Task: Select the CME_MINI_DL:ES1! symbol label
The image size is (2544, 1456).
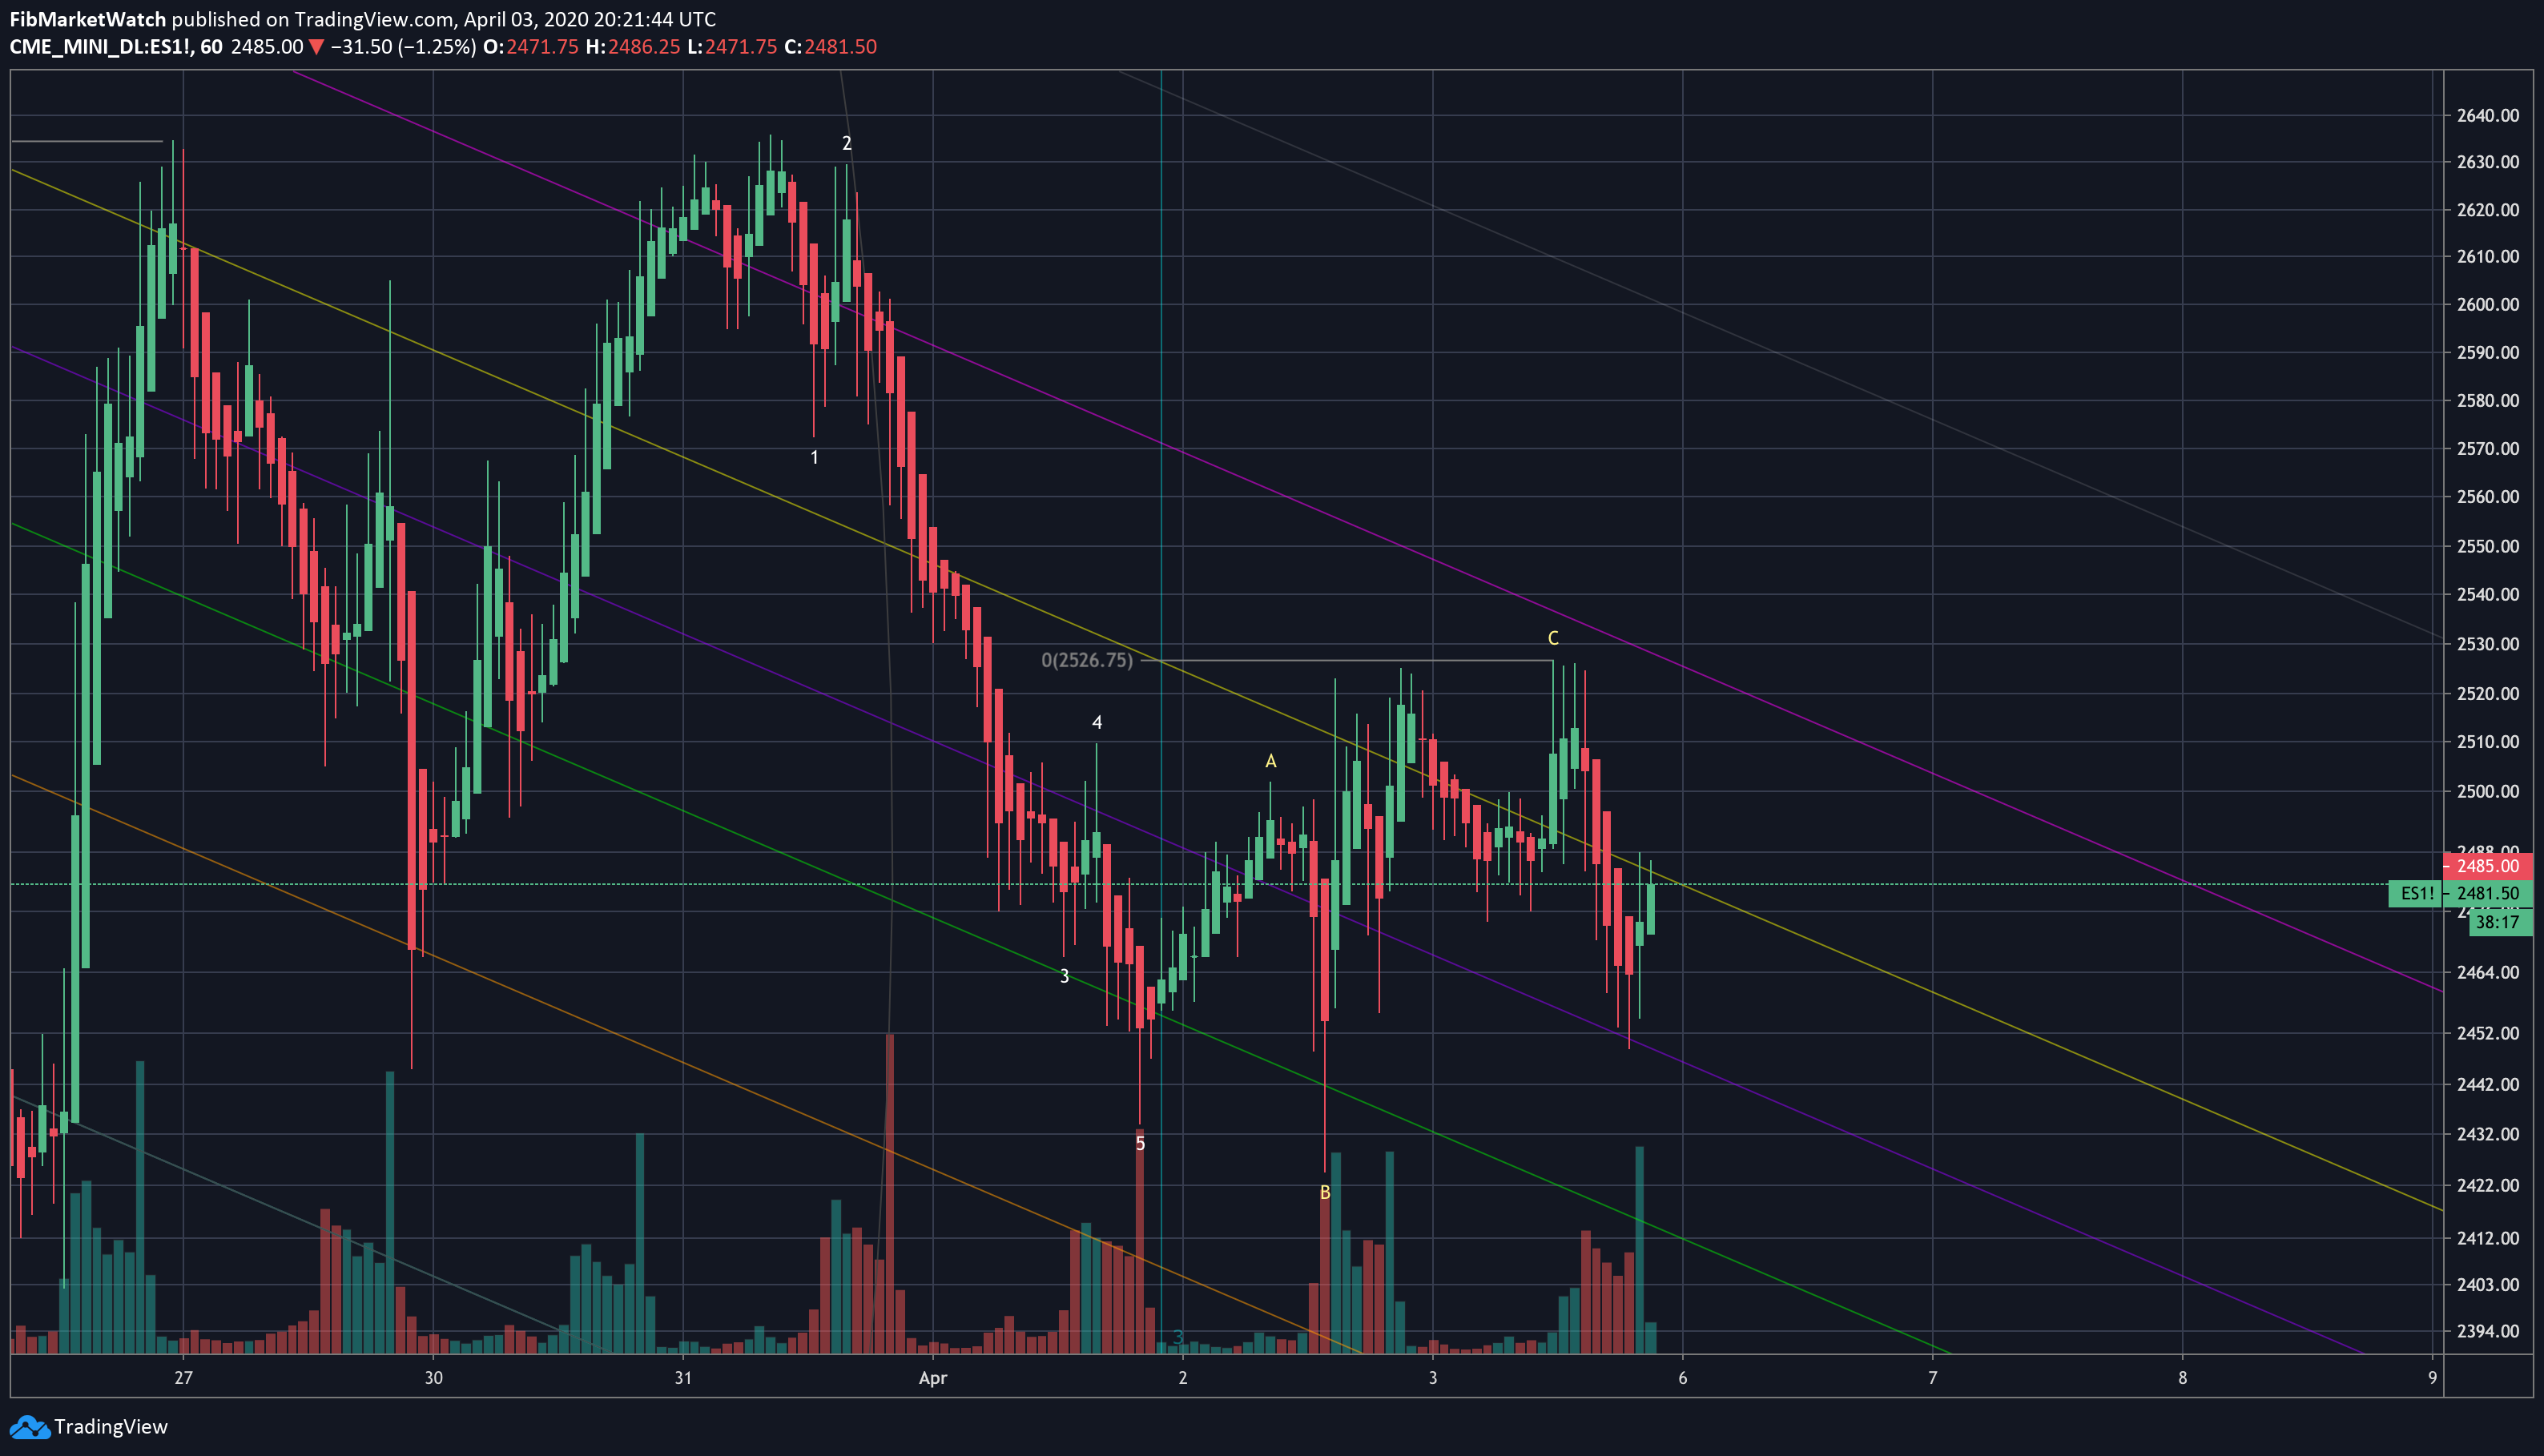Action: tap(101, 47)
